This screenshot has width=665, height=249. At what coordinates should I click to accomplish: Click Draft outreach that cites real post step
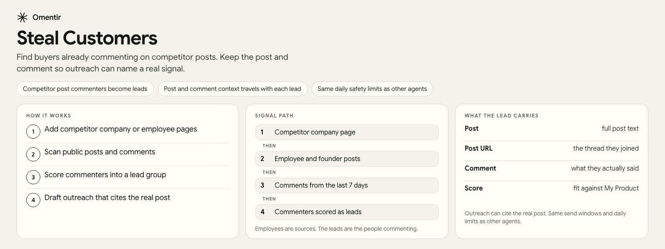[107, 198]
